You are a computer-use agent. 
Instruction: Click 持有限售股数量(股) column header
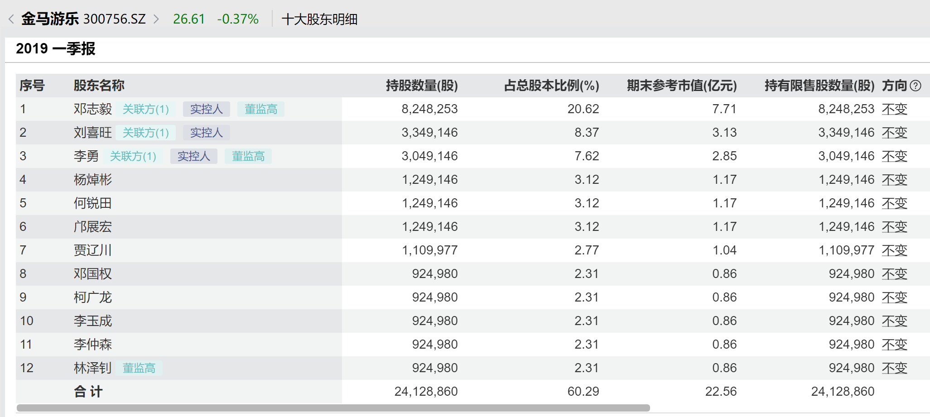pos(819,86)
